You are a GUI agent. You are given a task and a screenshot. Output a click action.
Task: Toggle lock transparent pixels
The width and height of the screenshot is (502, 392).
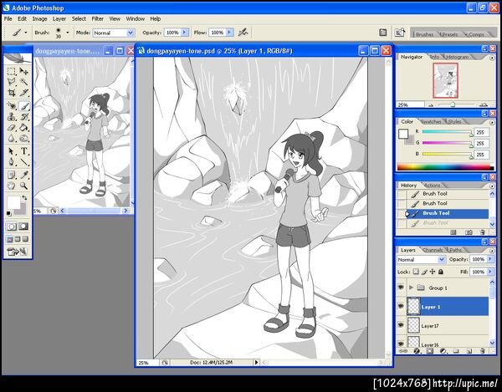[x=416, y=272]
